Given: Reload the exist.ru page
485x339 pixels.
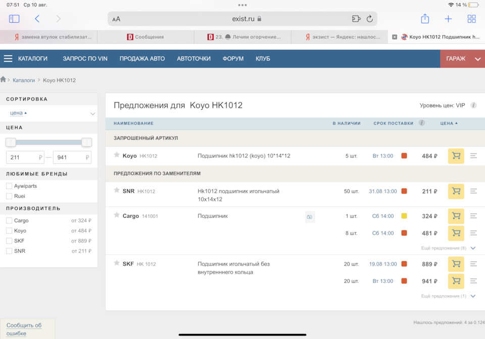Looking at the screenshot, I should (x=369, y=19).
